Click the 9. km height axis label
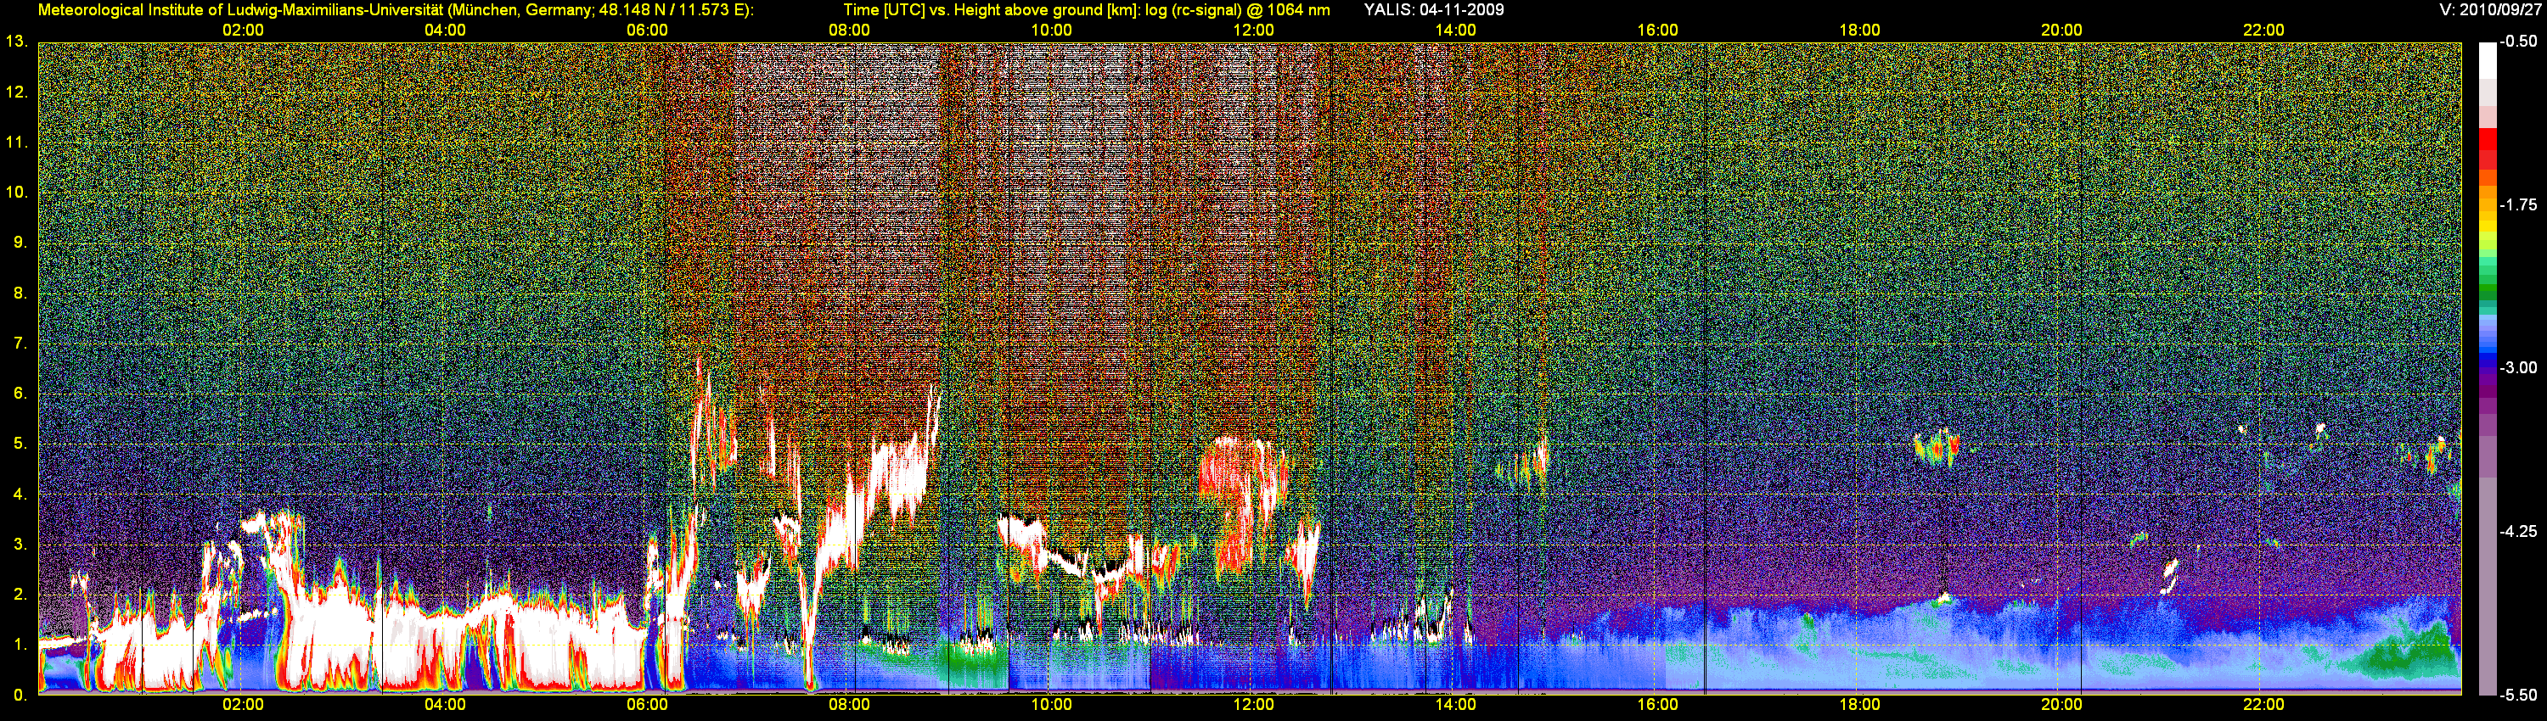 [20, 243]
